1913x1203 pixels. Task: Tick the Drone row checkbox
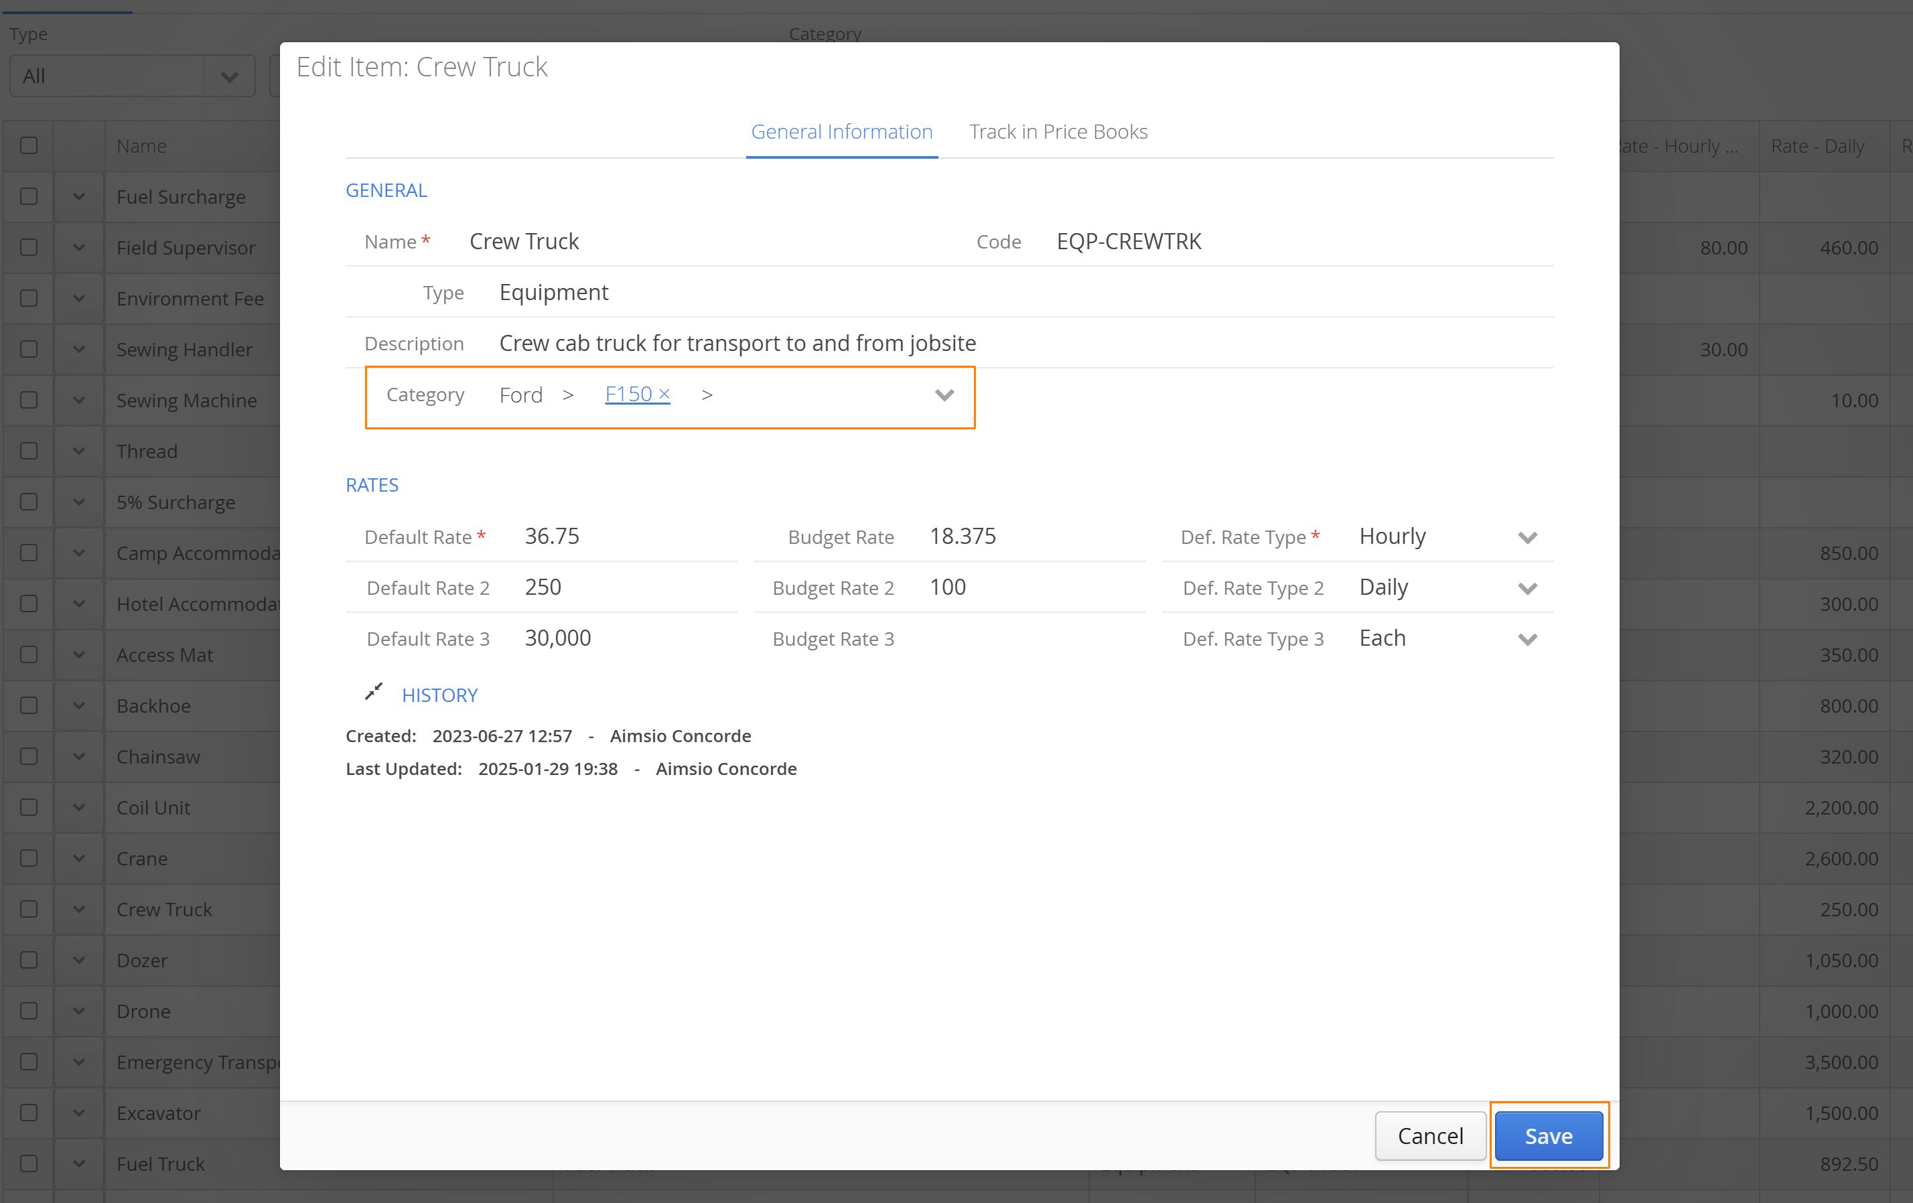[29, 1011]
